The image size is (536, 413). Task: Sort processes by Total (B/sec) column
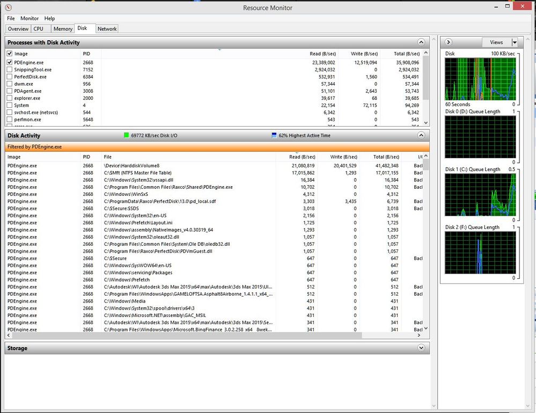[x=407, y=54]
